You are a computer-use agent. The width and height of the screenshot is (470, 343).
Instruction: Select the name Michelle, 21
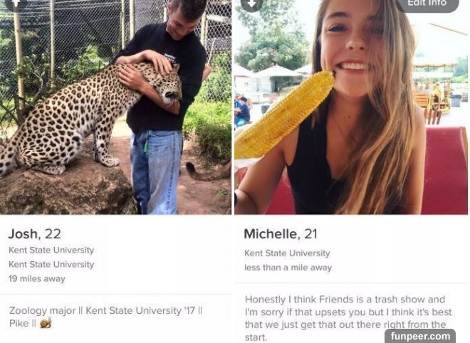pos(281,234)
